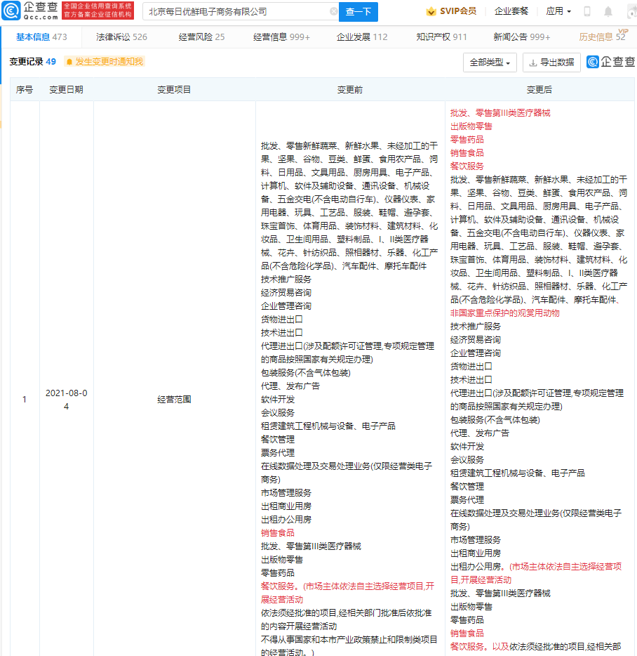
Task: Switch to the 法律诉讼 tab
Action: [121, 37]
